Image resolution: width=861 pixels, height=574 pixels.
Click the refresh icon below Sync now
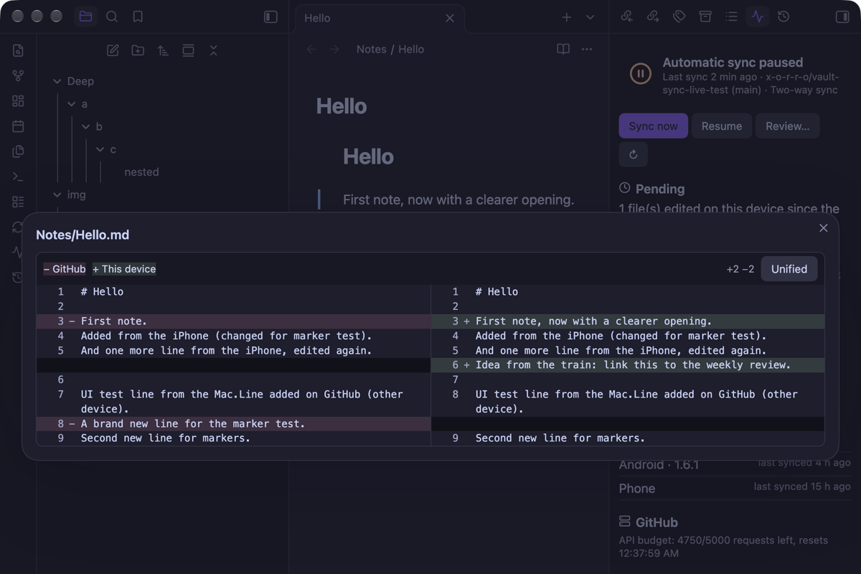tap(634, 154)
